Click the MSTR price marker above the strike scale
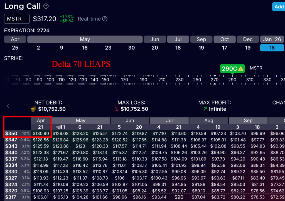285x201 pixels. [256, 68]
